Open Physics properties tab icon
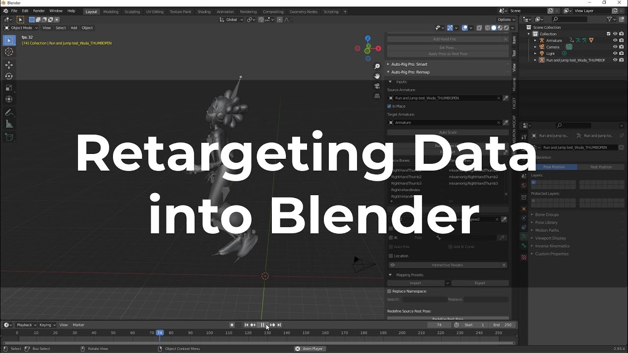Viewport: 628px width, 353px height. point(524,218)
